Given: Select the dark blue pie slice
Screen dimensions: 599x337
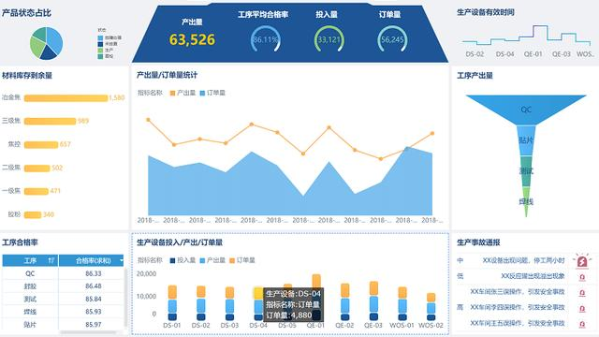Looking at the screenshot, I should tap(48, 53).
